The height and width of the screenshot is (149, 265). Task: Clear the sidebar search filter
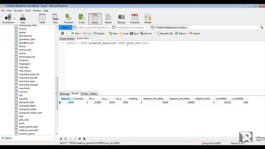point(56,138)
